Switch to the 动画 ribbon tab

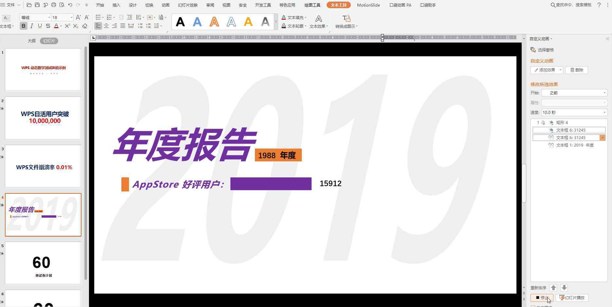[x=166, y=5]
